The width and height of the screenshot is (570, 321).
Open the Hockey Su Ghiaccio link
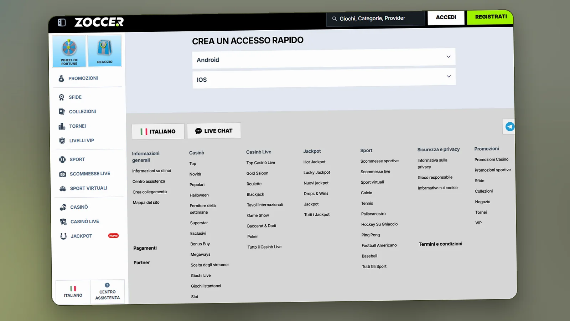pos(379,224)
